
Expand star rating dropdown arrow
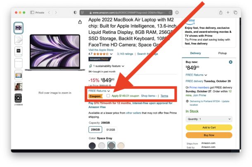point(111,54)
